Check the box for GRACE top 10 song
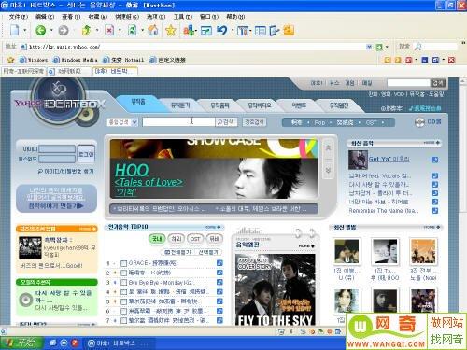This screenshot has height=350, width=467. tap(123, 263)
